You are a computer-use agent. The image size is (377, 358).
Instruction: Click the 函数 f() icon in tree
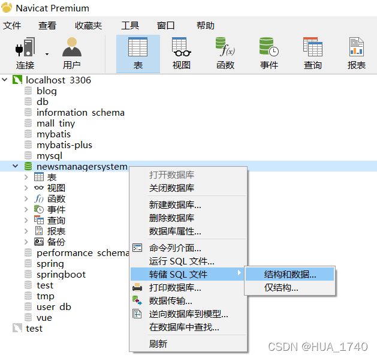click(39, 198)
